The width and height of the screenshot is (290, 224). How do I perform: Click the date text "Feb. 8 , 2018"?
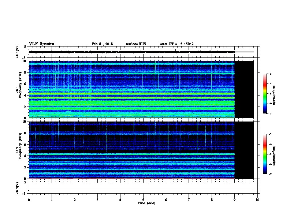(102, 44)
